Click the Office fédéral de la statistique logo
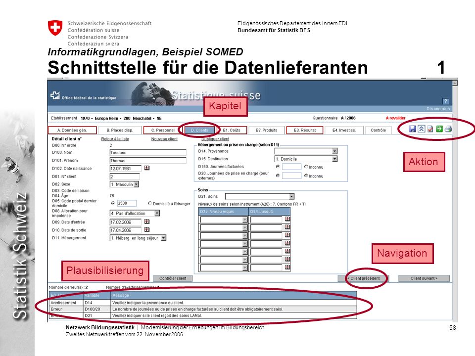 [83, 95]
